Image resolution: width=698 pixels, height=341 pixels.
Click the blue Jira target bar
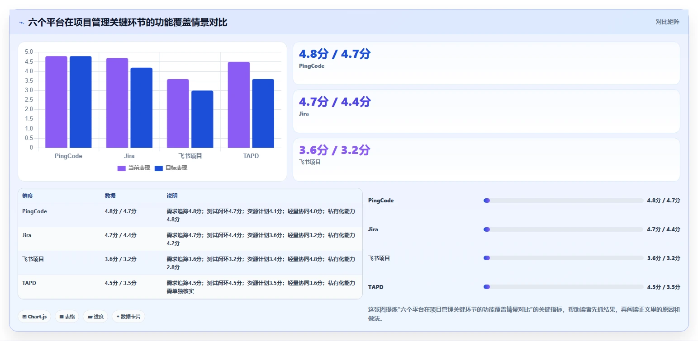coord(142,107)
